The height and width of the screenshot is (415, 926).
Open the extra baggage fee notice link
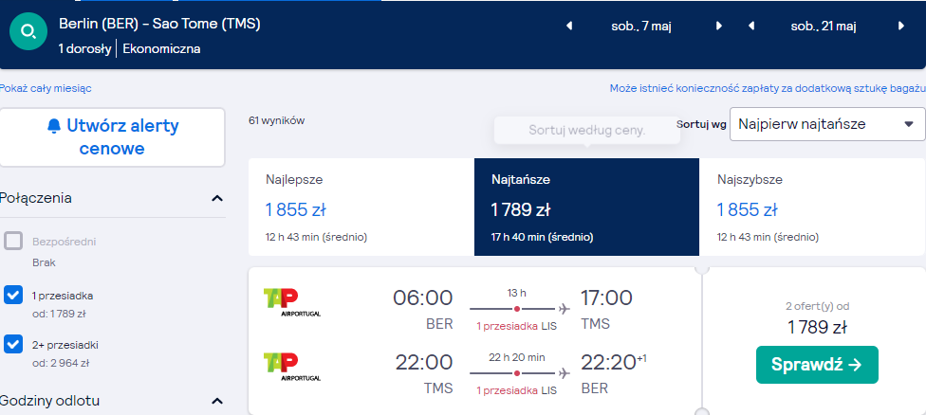coord(768,88)
